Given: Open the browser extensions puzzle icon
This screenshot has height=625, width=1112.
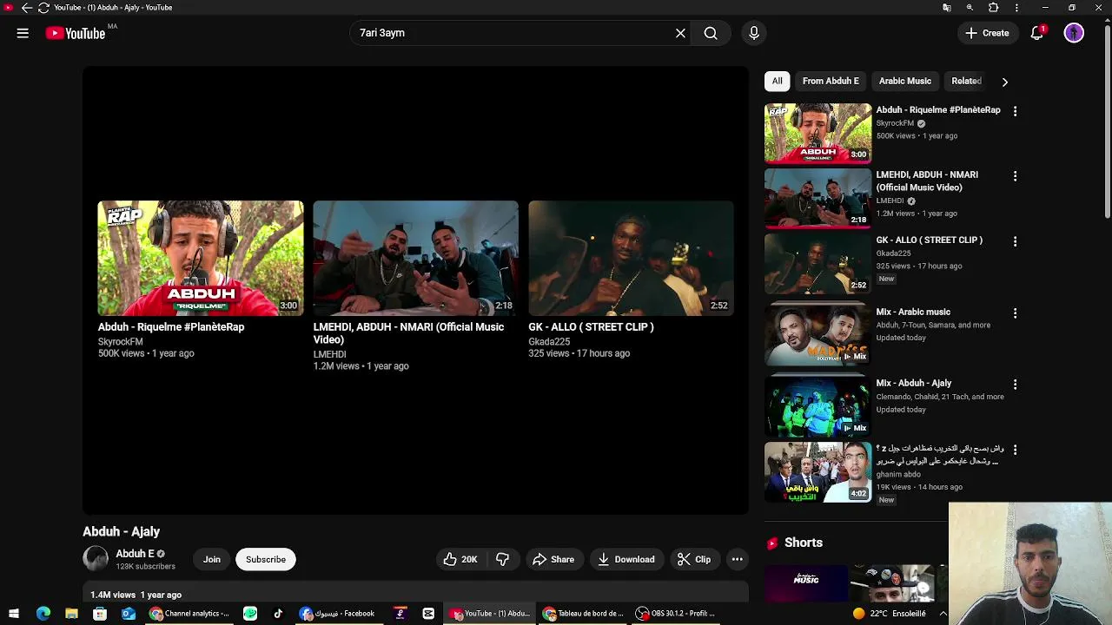Looking at the screenshot, I should 993,8.
